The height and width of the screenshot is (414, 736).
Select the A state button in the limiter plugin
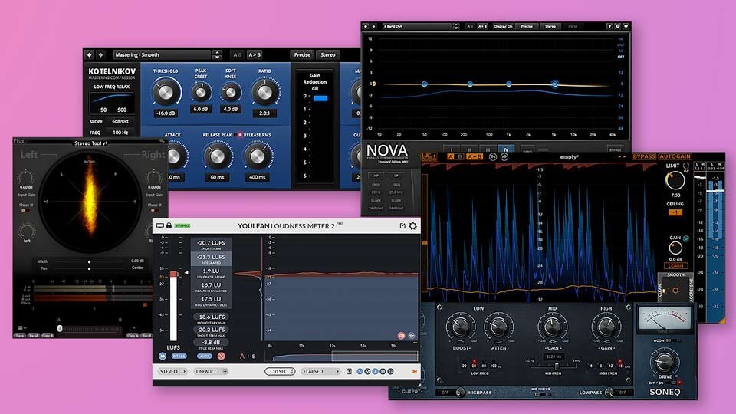(451, 156)
